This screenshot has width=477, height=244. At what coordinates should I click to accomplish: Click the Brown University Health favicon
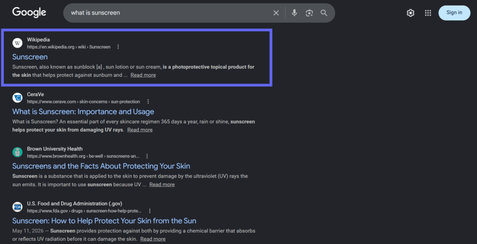[x=17, y=152]
